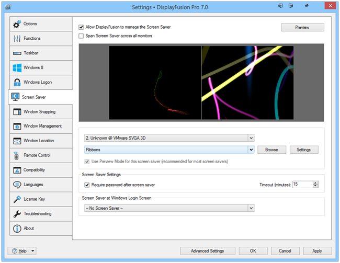Click the Preview button
The image size is (340, 263).
pos(302,28)
